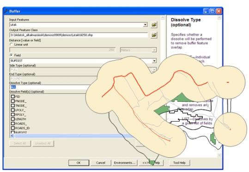Click the Tool Help button

(x=179, y=163)
